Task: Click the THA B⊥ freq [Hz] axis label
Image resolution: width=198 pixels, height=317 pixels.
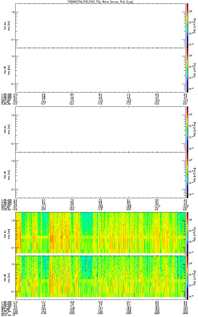Action: tap(9, 26)
